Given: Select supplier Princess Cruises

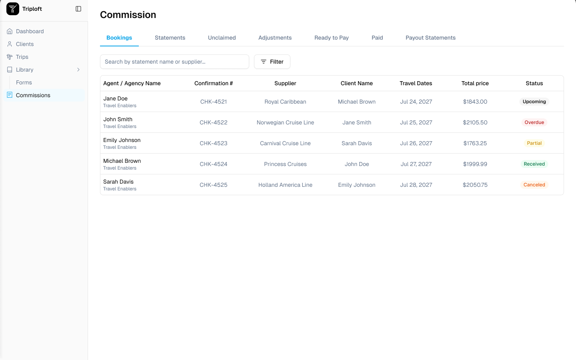Looking at the screenshot, I should pos(285,164).
